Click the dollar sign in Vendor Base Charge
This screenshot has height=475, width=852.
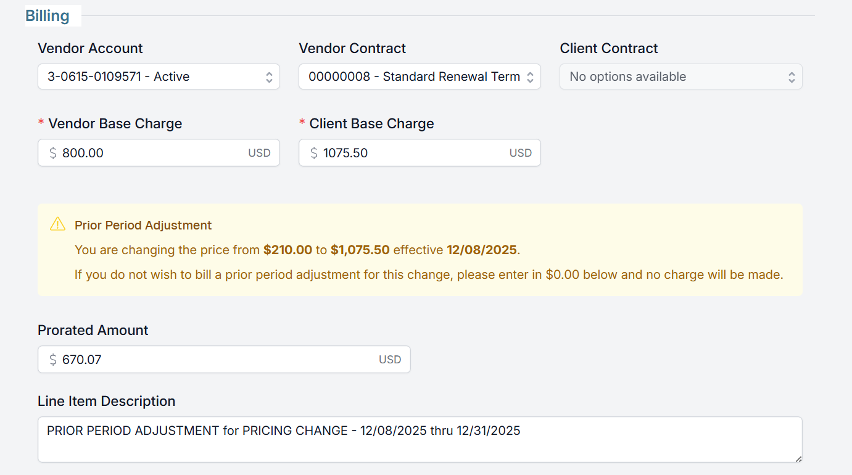[x=53, y=153]
